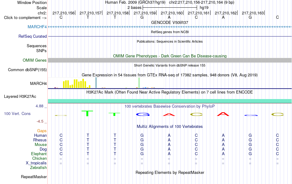The width and height of the screenshot is (292, 184).
Task: Click the blue G conservation logo letter
Action: coord(143,114)
